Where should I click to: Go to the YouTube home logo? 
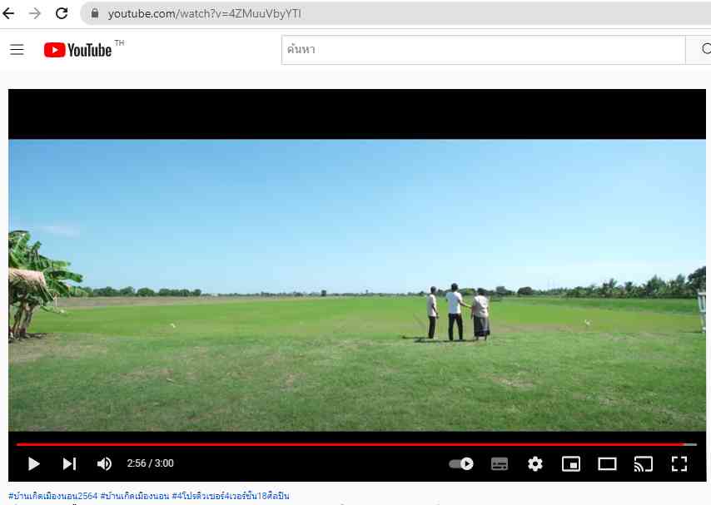[x=78, y=50]
